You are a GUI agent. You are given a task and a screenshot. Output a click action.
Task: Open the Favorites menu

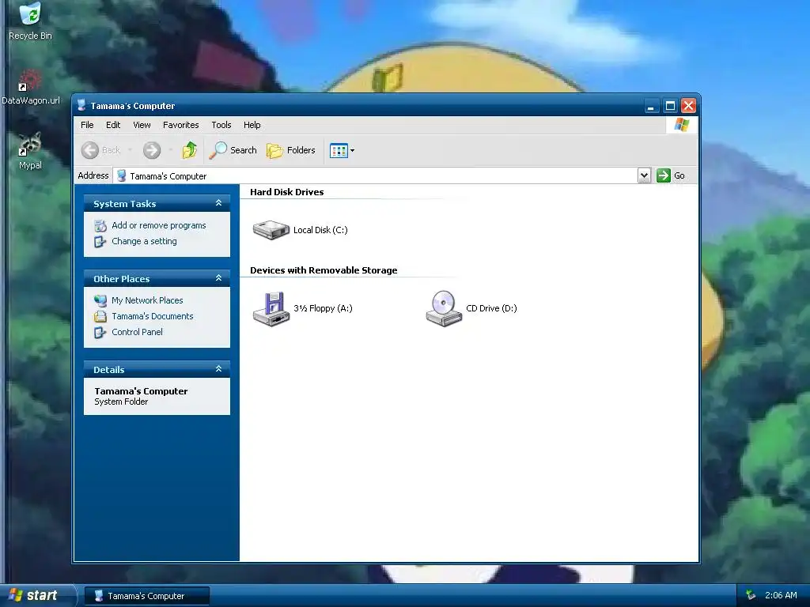181,125
